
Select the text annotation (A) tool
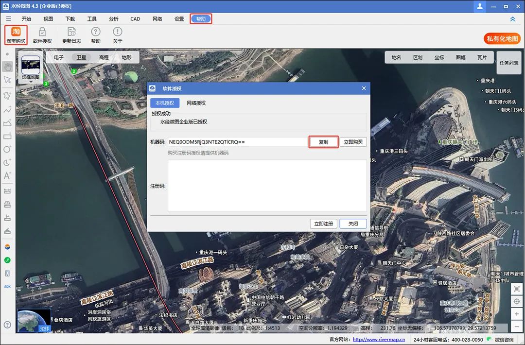[x=7, y=176]
